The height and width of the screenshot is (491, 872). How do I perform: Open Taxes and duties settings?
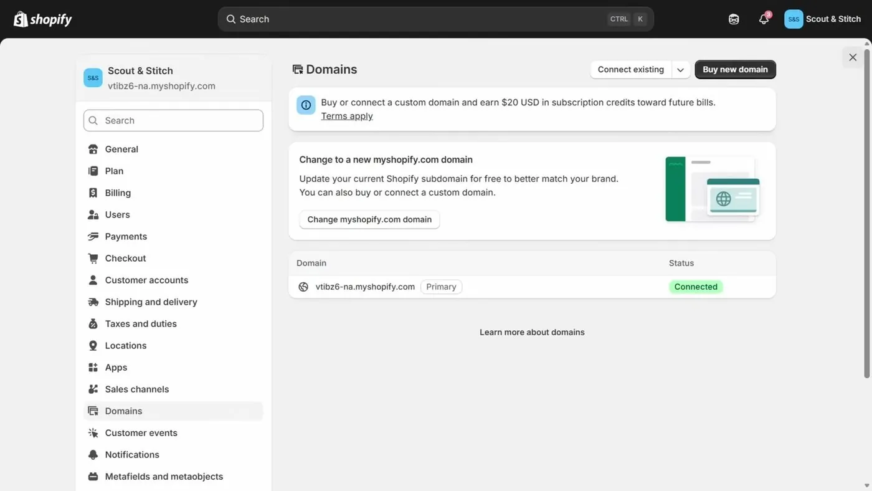tap(173, 324)
